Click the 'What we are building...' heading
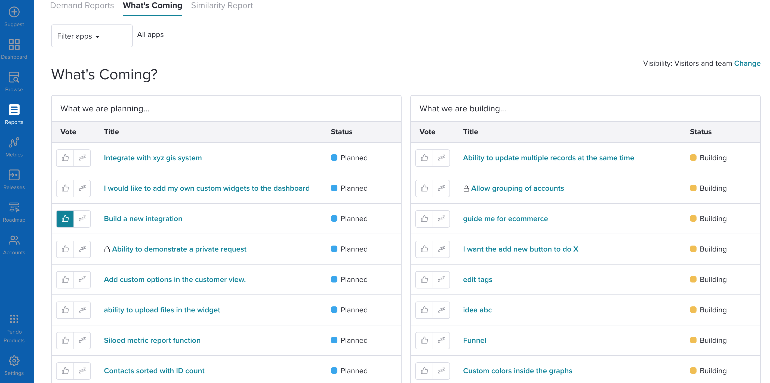This screenshot has width=770, height=383. click(x=463, y=109)
